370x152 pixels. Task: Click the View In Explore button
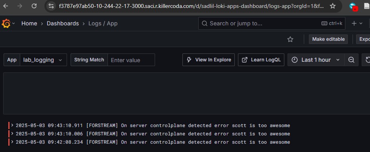[x=209, y=60]
